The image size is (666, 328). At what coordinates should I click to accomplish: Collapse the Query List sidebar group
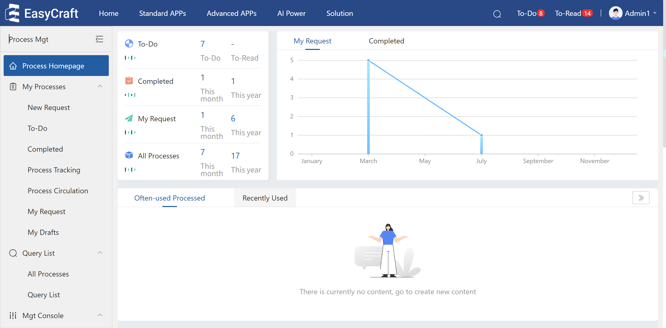[x=100, y=253]
